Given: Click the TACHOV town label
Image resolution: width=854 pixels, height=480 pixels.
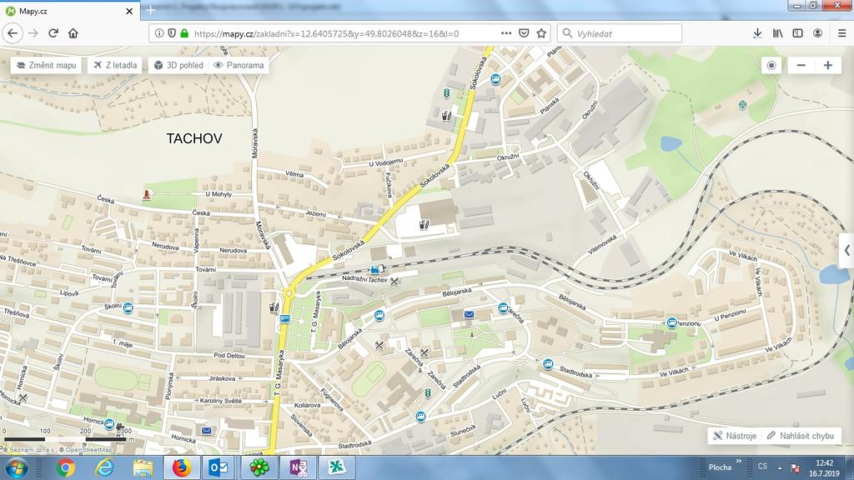Looking at the screenshot, I should 194,138.
